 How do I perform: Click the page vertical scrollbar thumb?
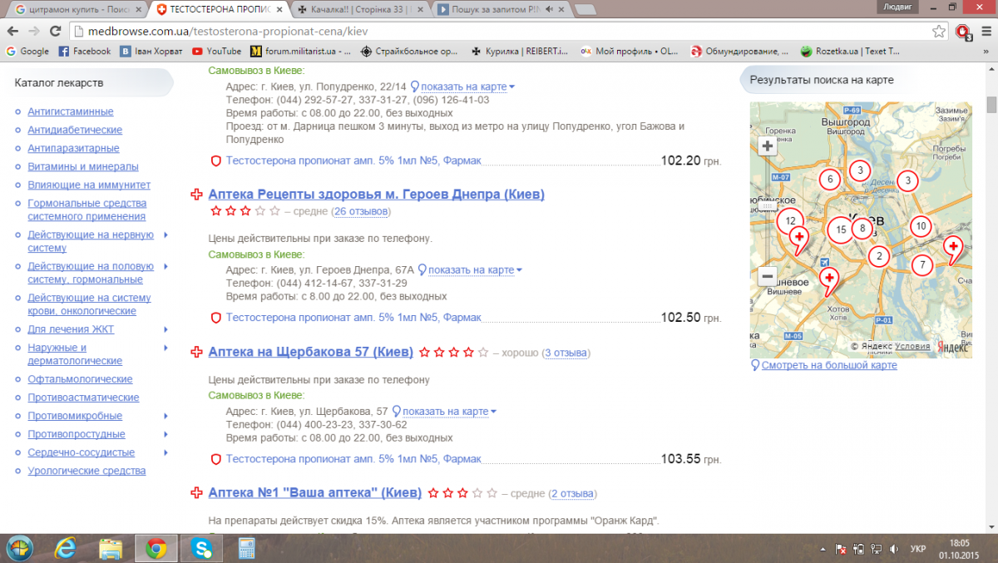[x=991, y=106]
